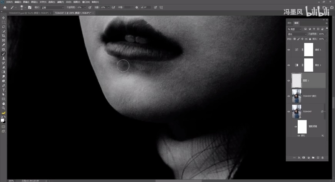Select the Hand tool
Image resolution: width=335 pixels, height=182 pixels.
pos(3,103)
